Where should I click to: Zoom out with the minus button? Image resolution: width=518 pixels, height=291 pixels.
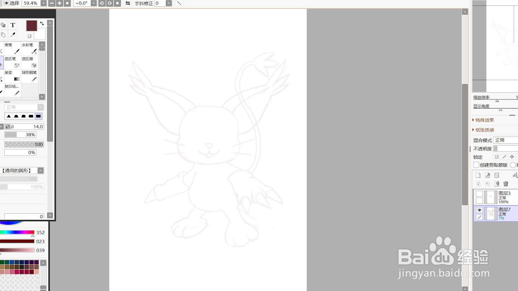(52, 3)
